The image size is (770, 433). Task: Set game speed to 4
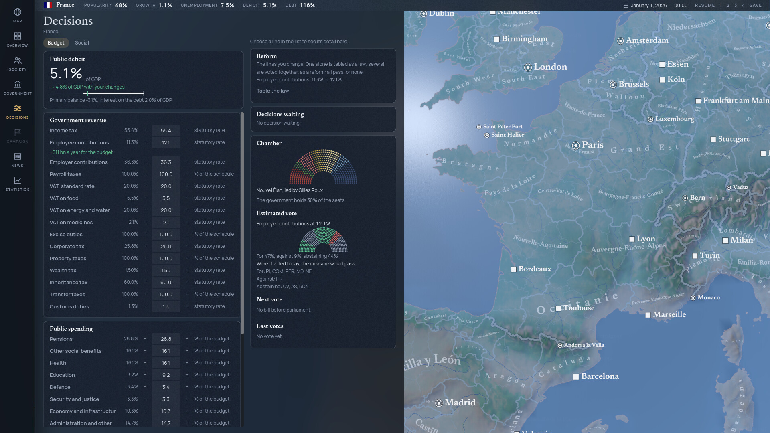743,6
